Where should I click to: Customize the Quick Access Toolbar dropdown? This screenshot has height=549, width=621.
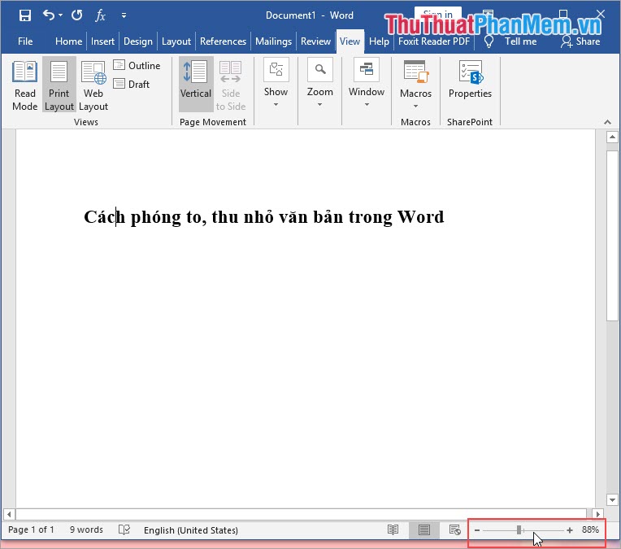point(124,15)
